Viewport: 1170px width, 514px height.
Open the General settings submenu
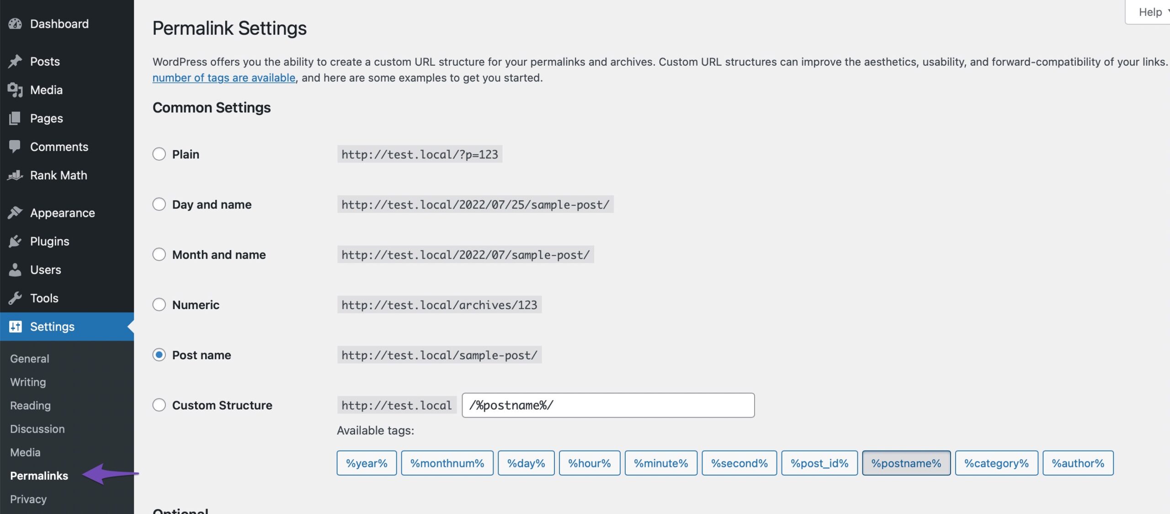28,358
